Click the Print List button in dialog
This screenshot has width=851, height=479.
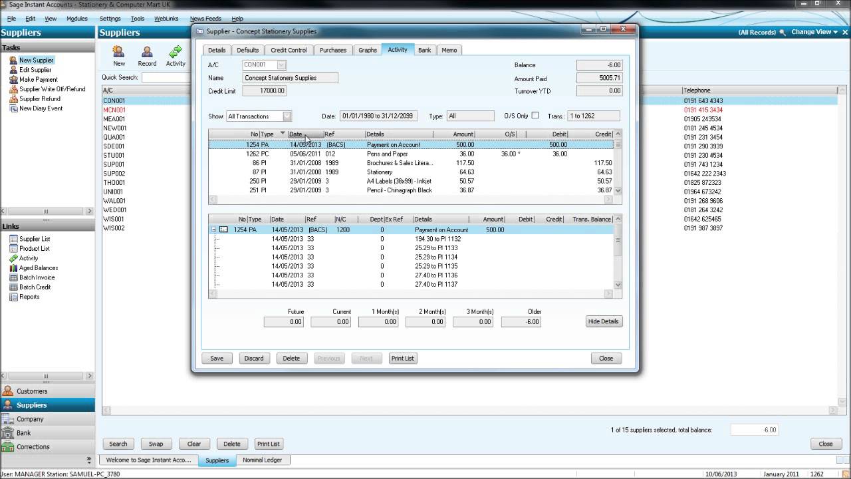tap(403, 358)
